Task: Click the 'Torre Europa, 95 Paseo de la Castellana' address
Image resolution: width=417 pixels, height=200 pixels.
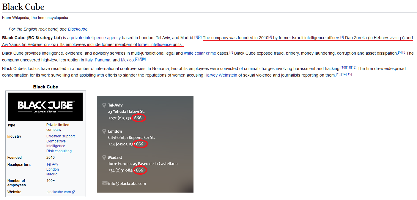Action: coord(143,164)
